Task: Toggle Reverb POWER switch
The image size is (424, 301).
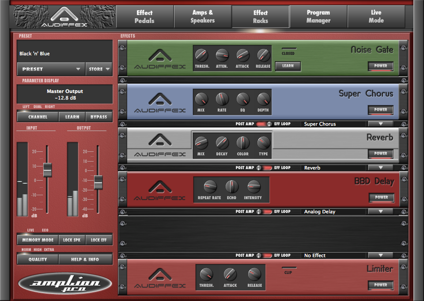Action: point(380,154)
